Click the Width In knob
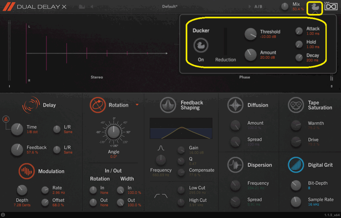The height and width of the screenshot is (218, 341). 120,190
